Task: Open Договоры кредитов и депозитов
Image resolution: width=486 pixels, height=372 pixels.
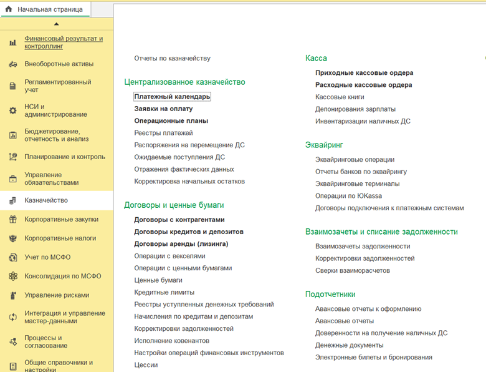Action: pos(189,232)
